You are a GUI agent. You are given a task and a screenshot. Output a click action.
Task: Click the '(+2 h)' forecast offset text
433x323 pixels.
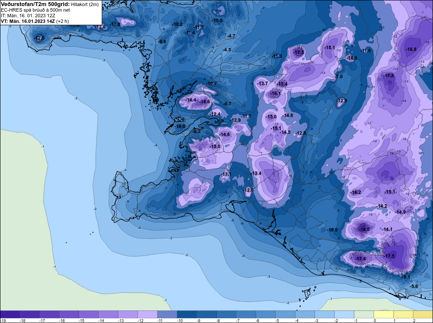point(63,21)
